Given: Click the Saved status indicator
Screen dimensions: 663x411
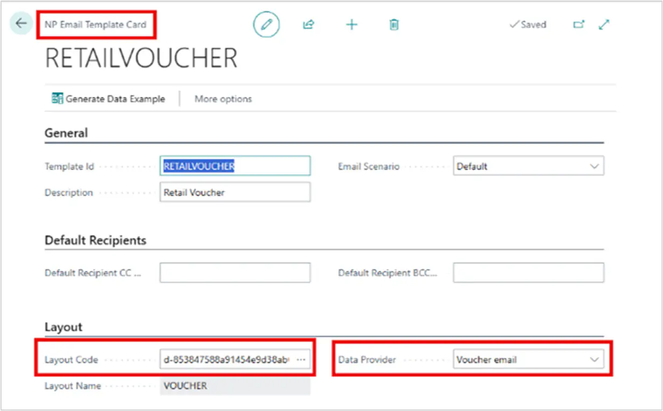Looking at the screenshot, I should click(x=527, y=24).
